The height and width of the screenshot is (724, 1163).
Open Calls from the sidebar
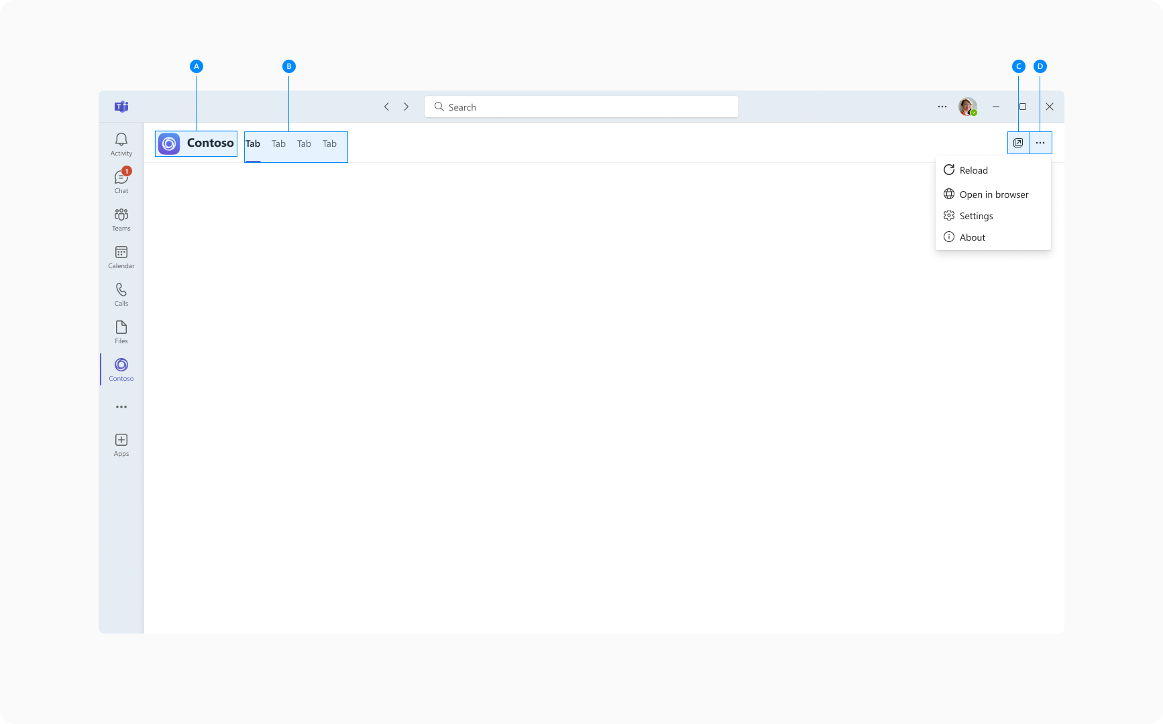click(121, 294)
